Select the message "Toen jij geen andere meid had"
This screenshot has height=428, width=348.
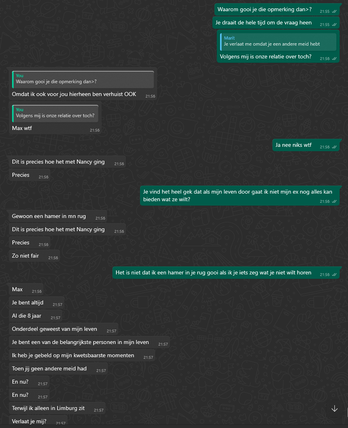click(49, 369)
